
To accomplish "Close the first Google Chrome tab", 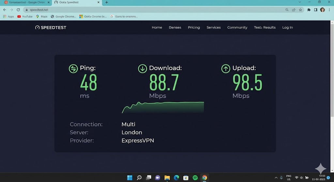I will pyautogui.click(x=49, y=2).
